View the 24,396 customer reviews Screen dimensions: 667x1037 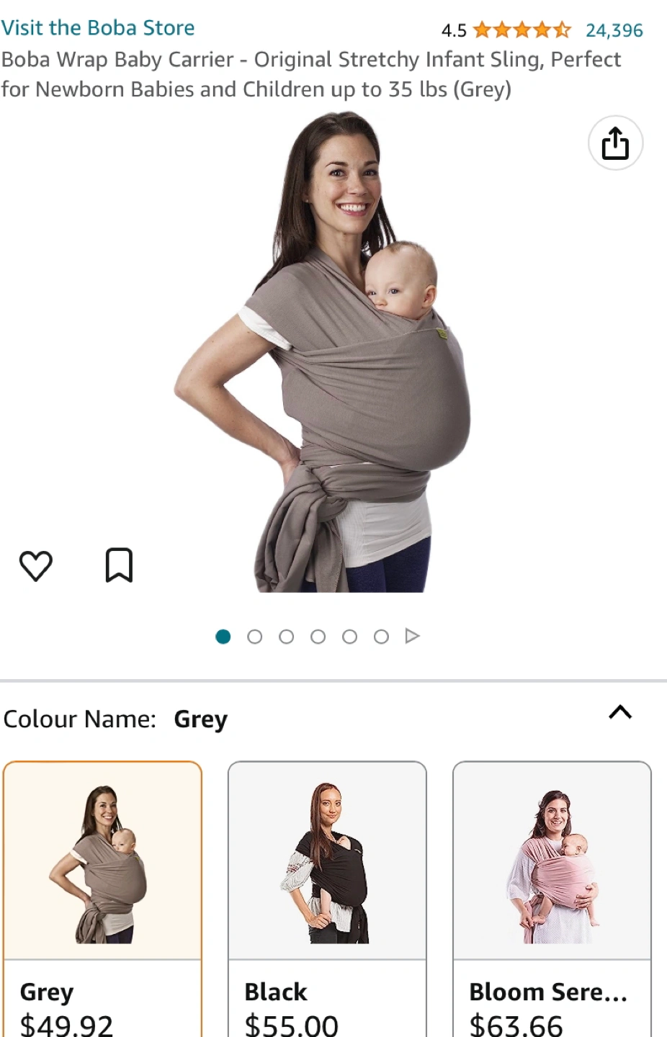[614, 30]
